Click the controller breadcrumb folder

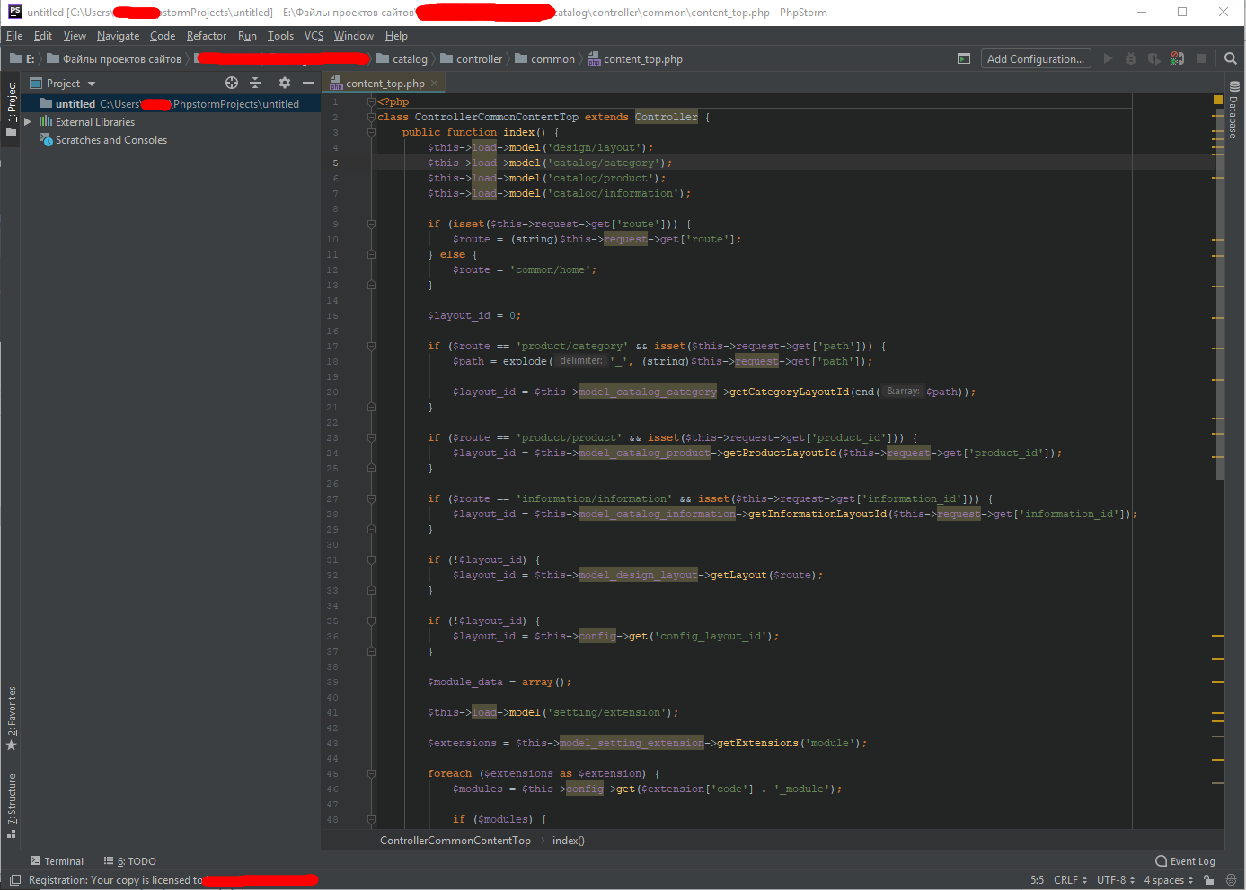click(472, 58)
